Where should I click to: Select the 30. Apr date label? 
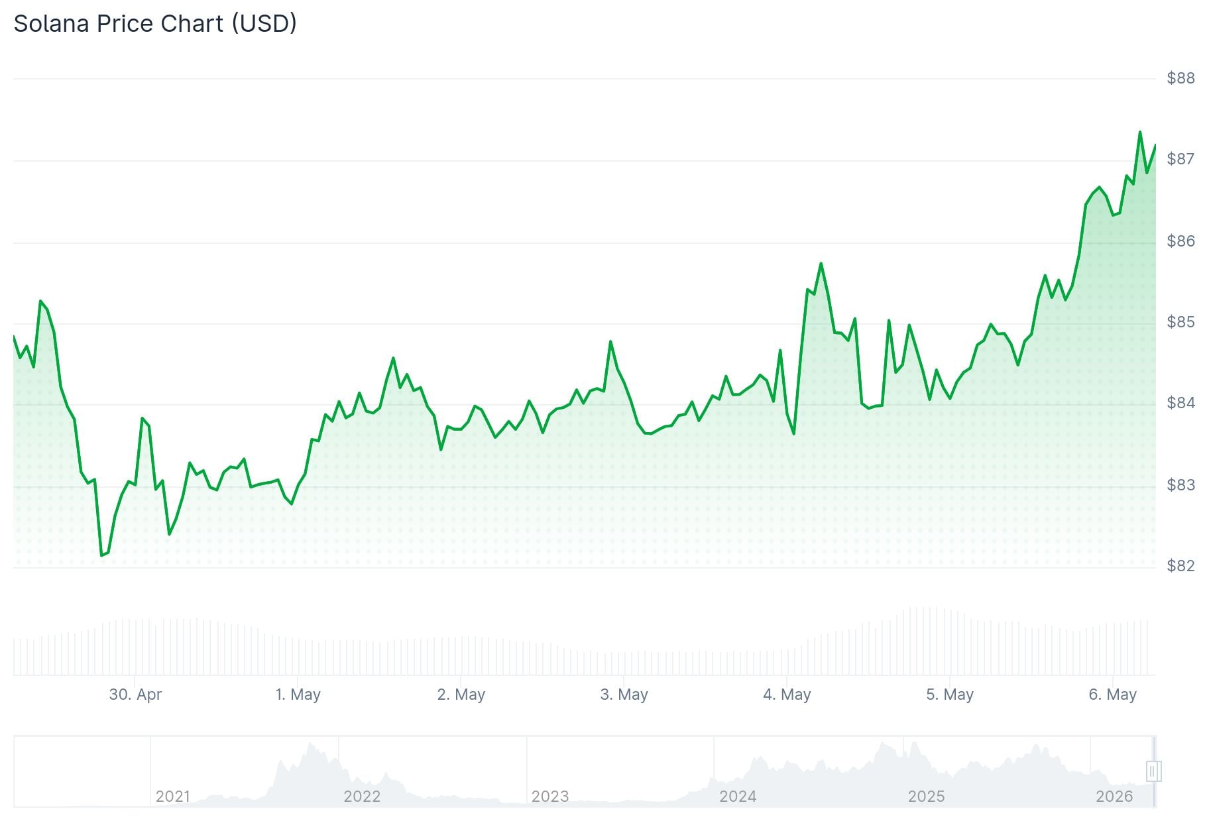pyautogui.click(x=135, y=694)
